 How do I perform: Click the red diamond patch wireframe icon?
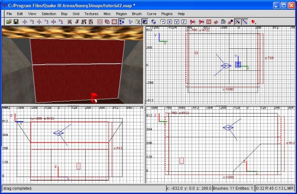tap(216, 22)
